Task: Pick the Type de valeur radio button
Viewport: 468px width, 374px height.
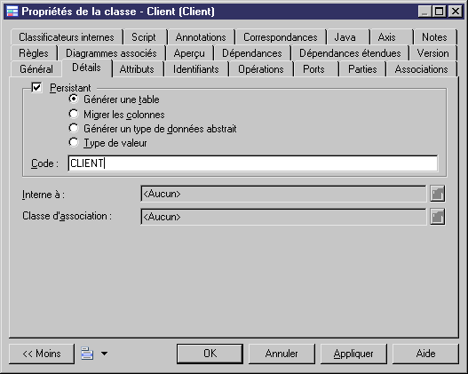Action: pyautogui.click(x=74, y=142)
